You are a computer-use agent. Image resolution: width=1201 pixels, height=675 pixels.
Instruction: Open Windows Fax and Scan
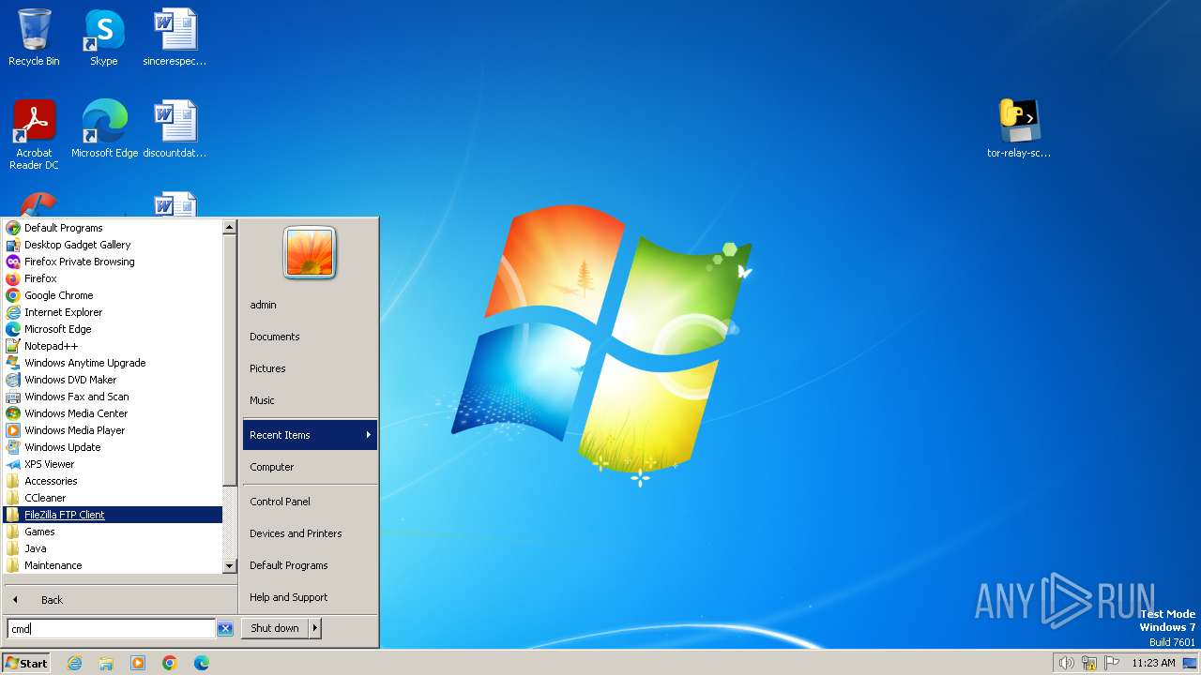113,397
